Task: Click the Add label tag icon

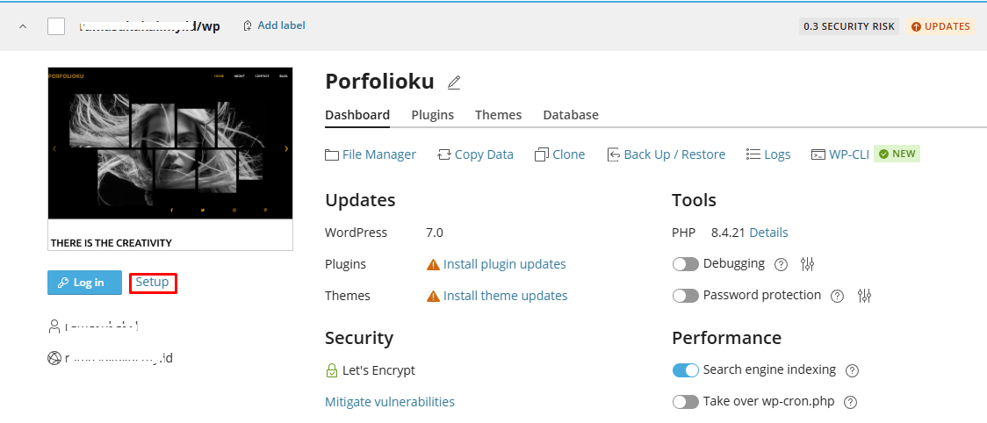Action: 249,25
